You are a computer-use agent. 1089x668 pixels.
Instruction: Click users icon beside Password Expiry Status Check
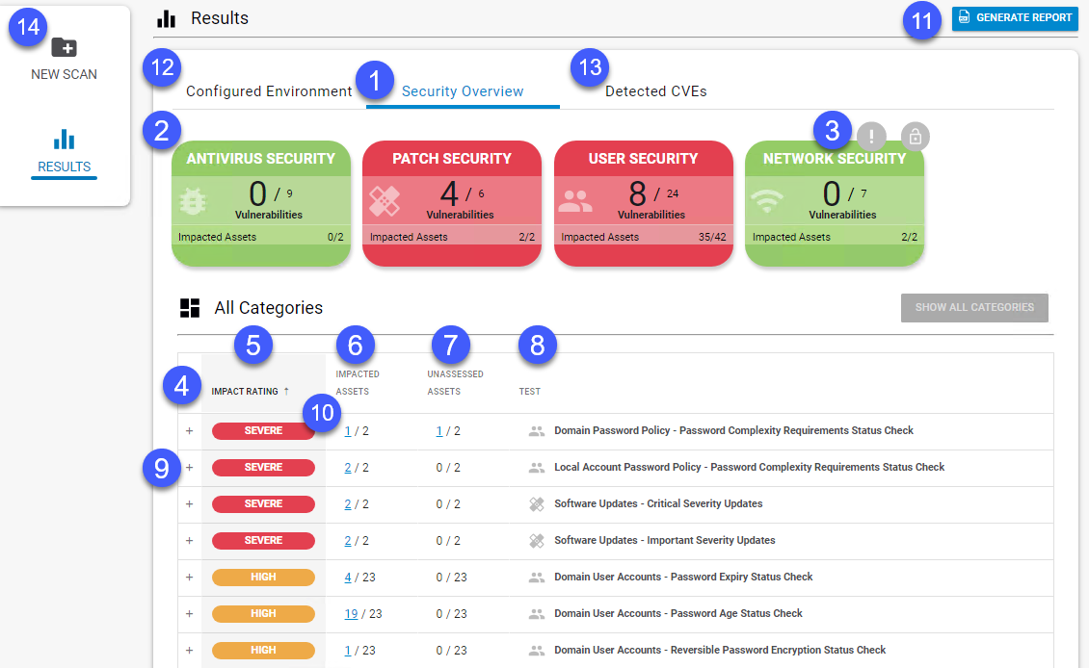[536, 578]
